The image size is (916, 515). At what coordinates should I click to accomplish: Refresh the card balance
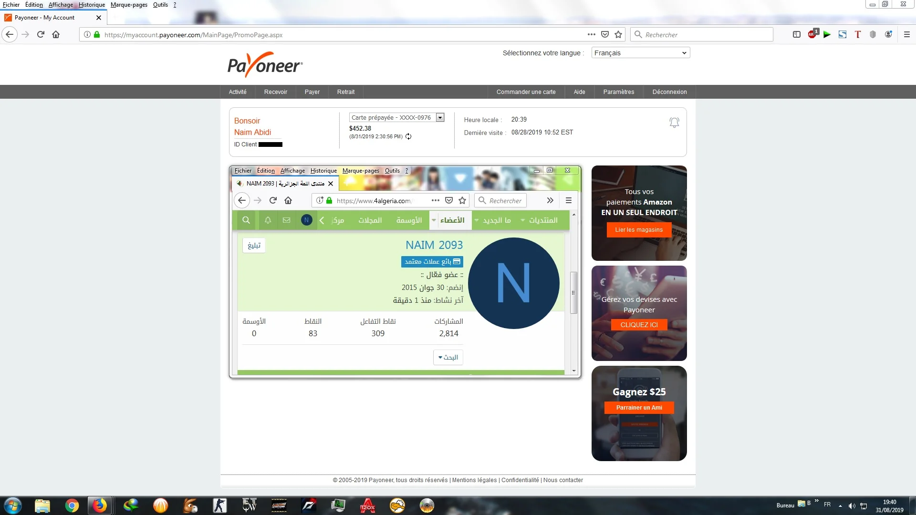click(408, 137)
